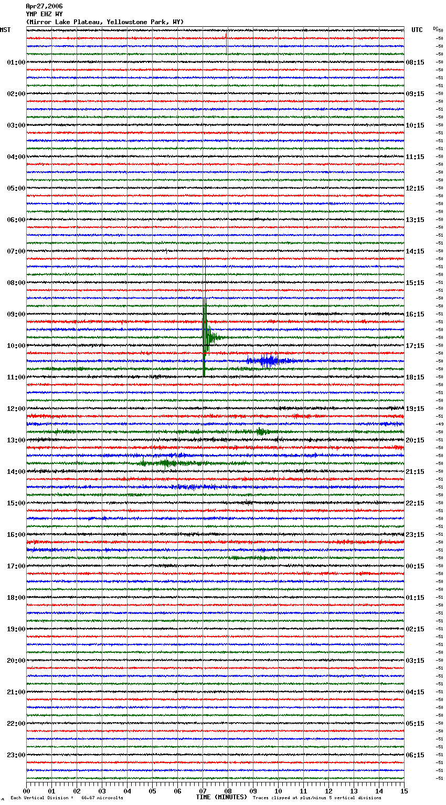The width and height of the screenshot is (446, 805).
Task: Click the TIME (MINUTES) axis title
Action: 221,797
